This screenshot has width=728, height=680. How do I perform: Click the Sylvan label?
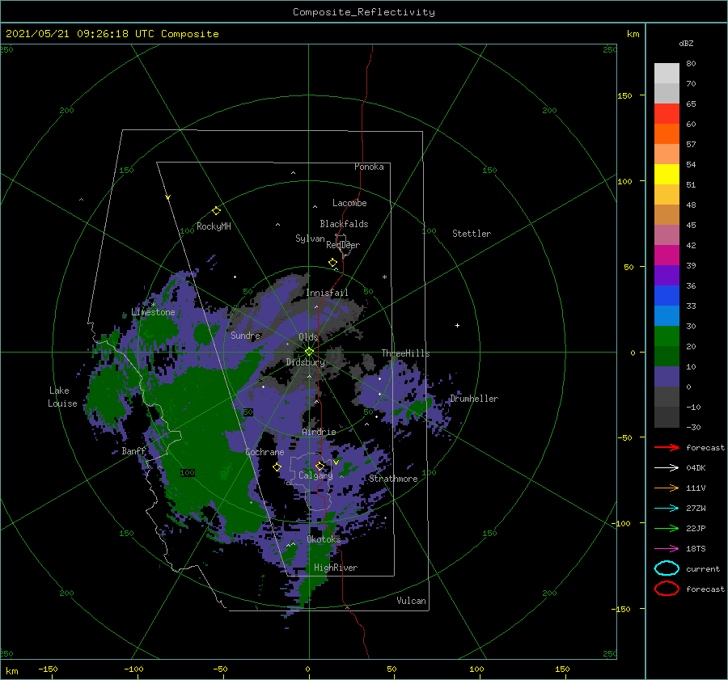click(310, 239)
